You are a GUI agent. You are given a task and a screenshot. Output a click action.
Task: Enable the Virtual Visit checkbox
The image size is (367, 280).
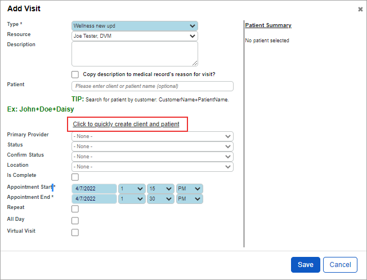[x=75, y=233]
